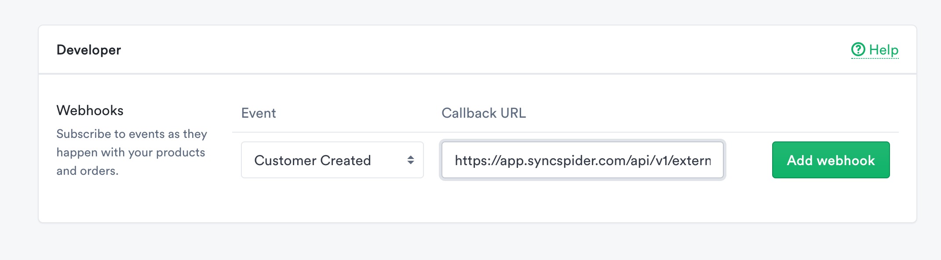Click the 'and orders.' description text

point(88,171)
